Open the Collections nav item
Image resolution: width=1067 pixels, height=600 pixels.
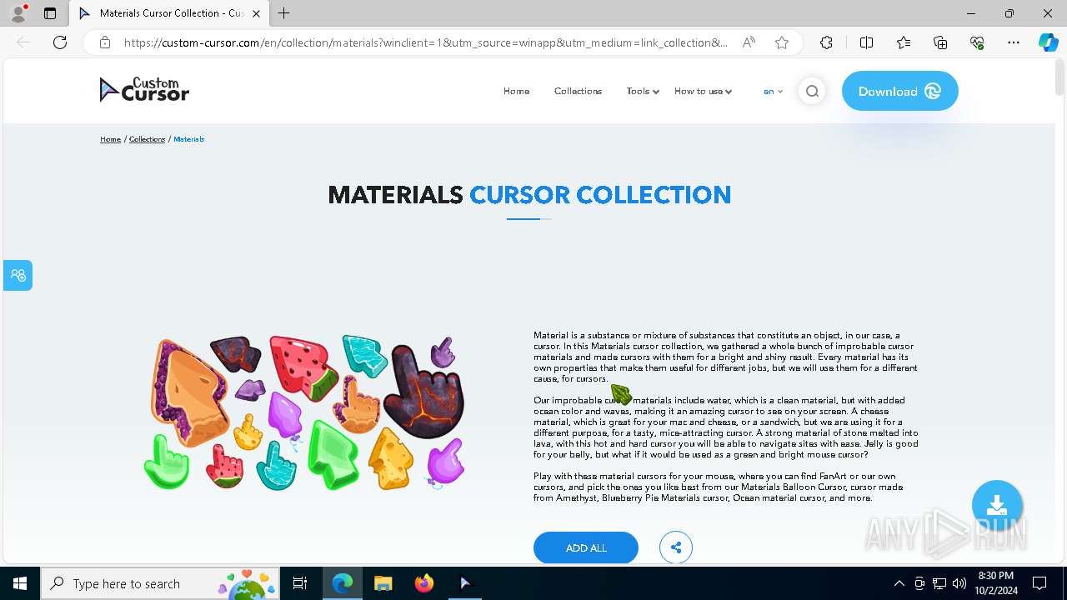pos(578,92)
